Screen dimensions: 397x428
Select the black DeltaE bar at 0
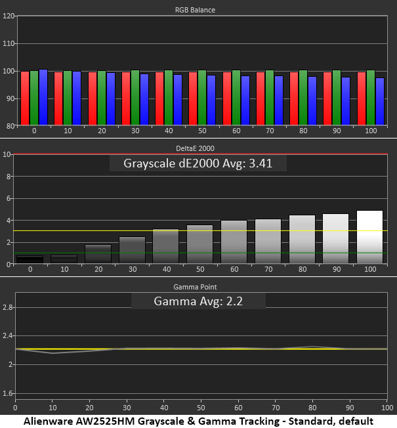pos(30,259)
